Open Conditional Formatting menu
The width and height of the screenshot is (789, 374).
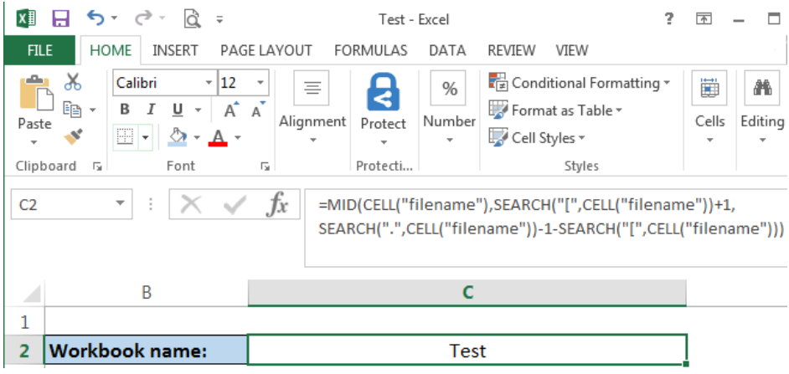point(580,83)
